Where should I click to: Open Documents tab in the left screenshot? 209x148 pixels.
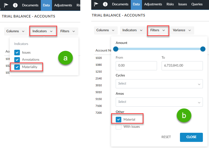(x=30, y=5)
